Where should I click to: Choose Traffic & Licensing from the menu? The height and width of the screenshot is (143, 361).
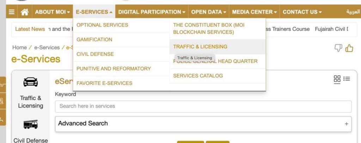coord(200,46)
